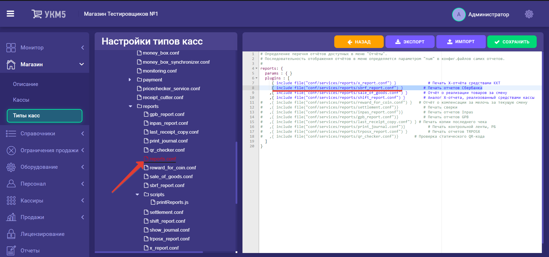Click the СОХРАНИТЬ button
Screen dimensions: 549x257
(x=512, y=42)
